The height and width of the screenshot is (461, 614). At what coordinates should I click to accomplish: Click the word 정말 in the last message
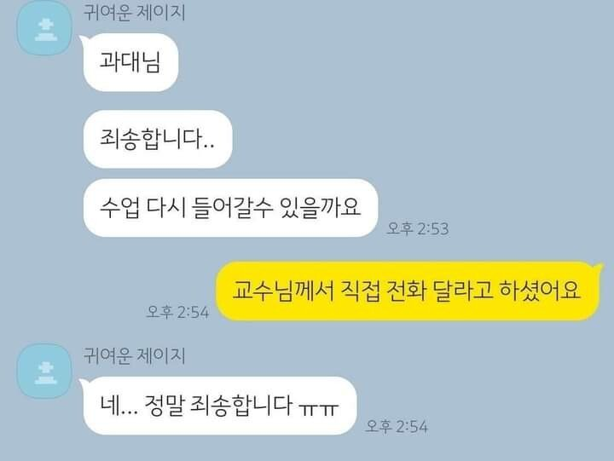164,406
